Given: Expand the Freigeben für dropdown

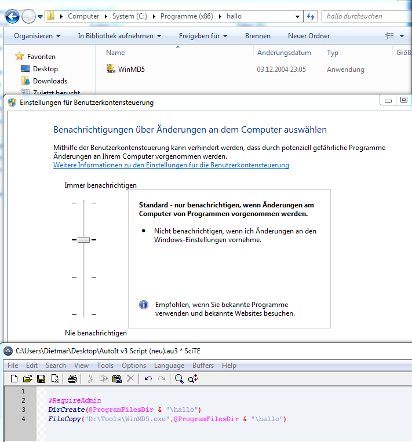Looking at the screenshot, I should [x=203, y=36].
